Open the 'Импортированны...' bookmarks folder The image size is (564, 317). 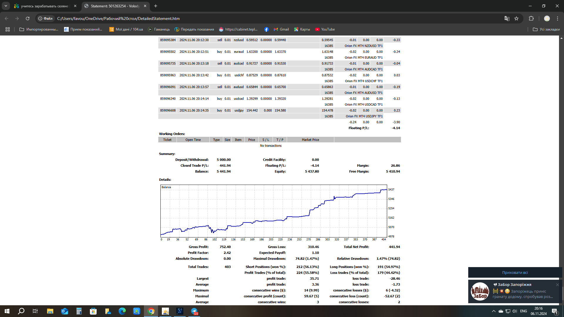click(x=39, y=29)
